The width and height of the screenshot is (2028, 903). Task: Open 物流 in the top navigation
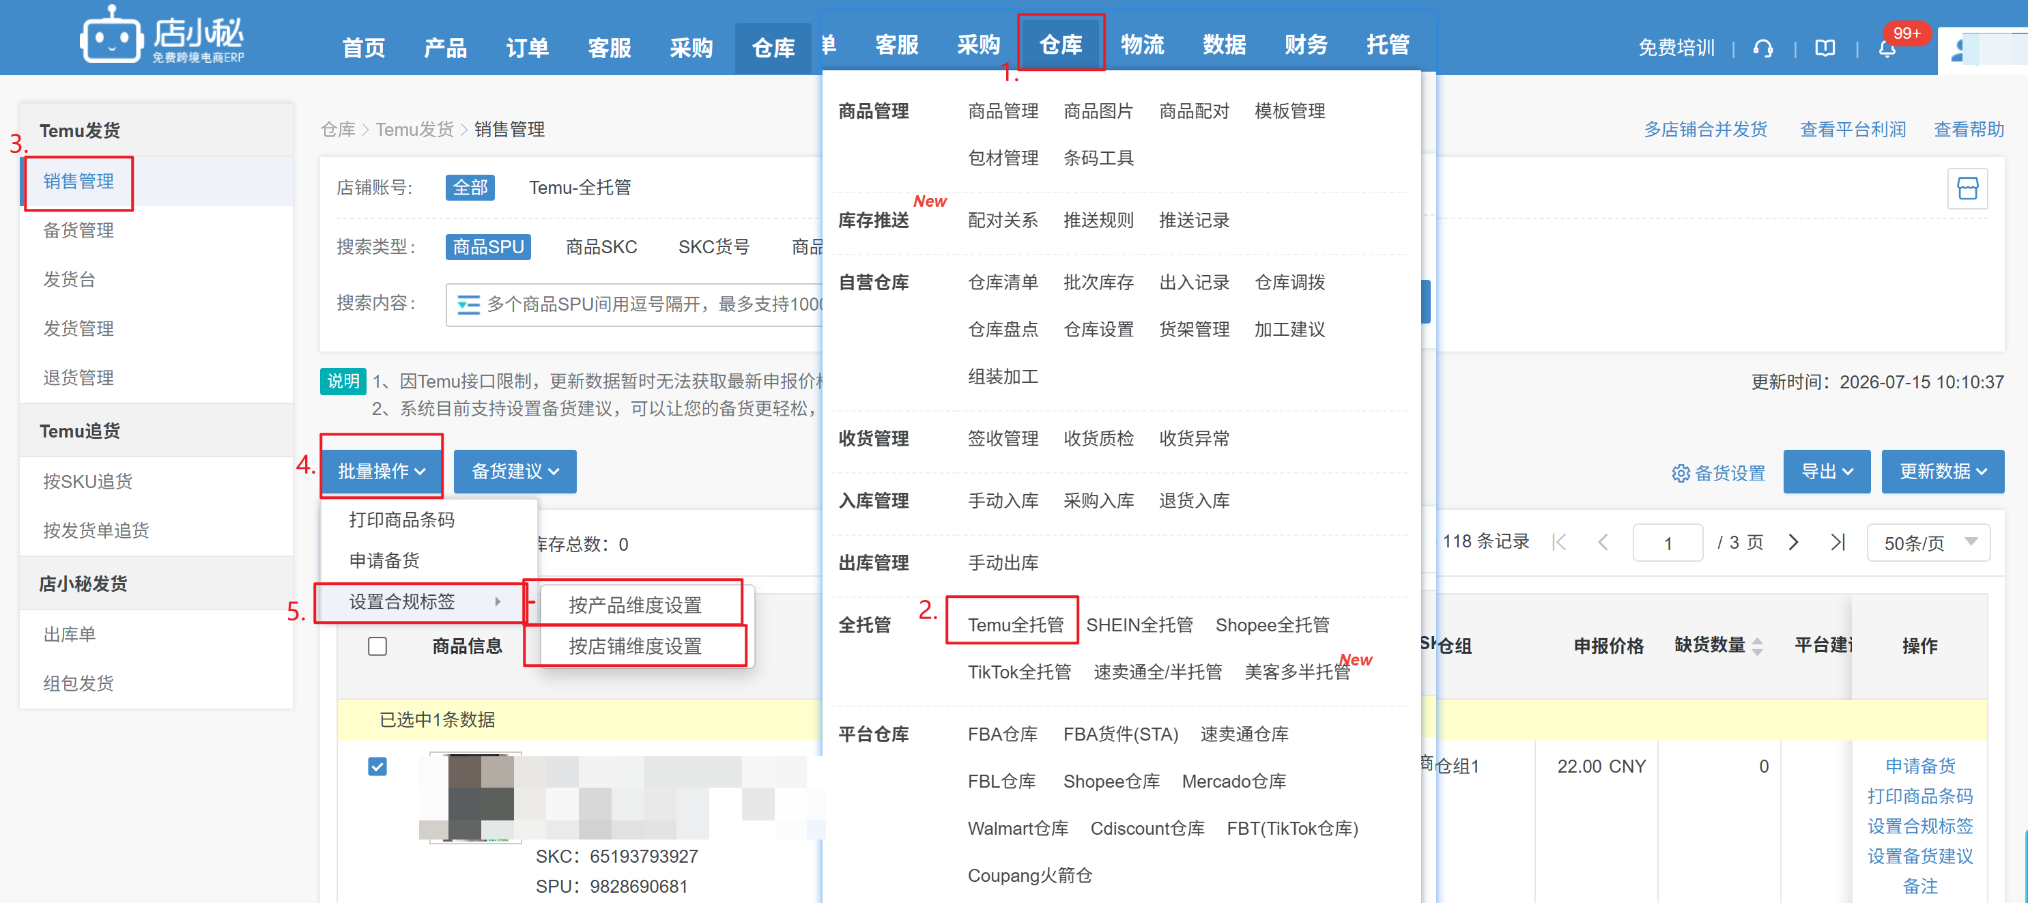pos(1142,44)
